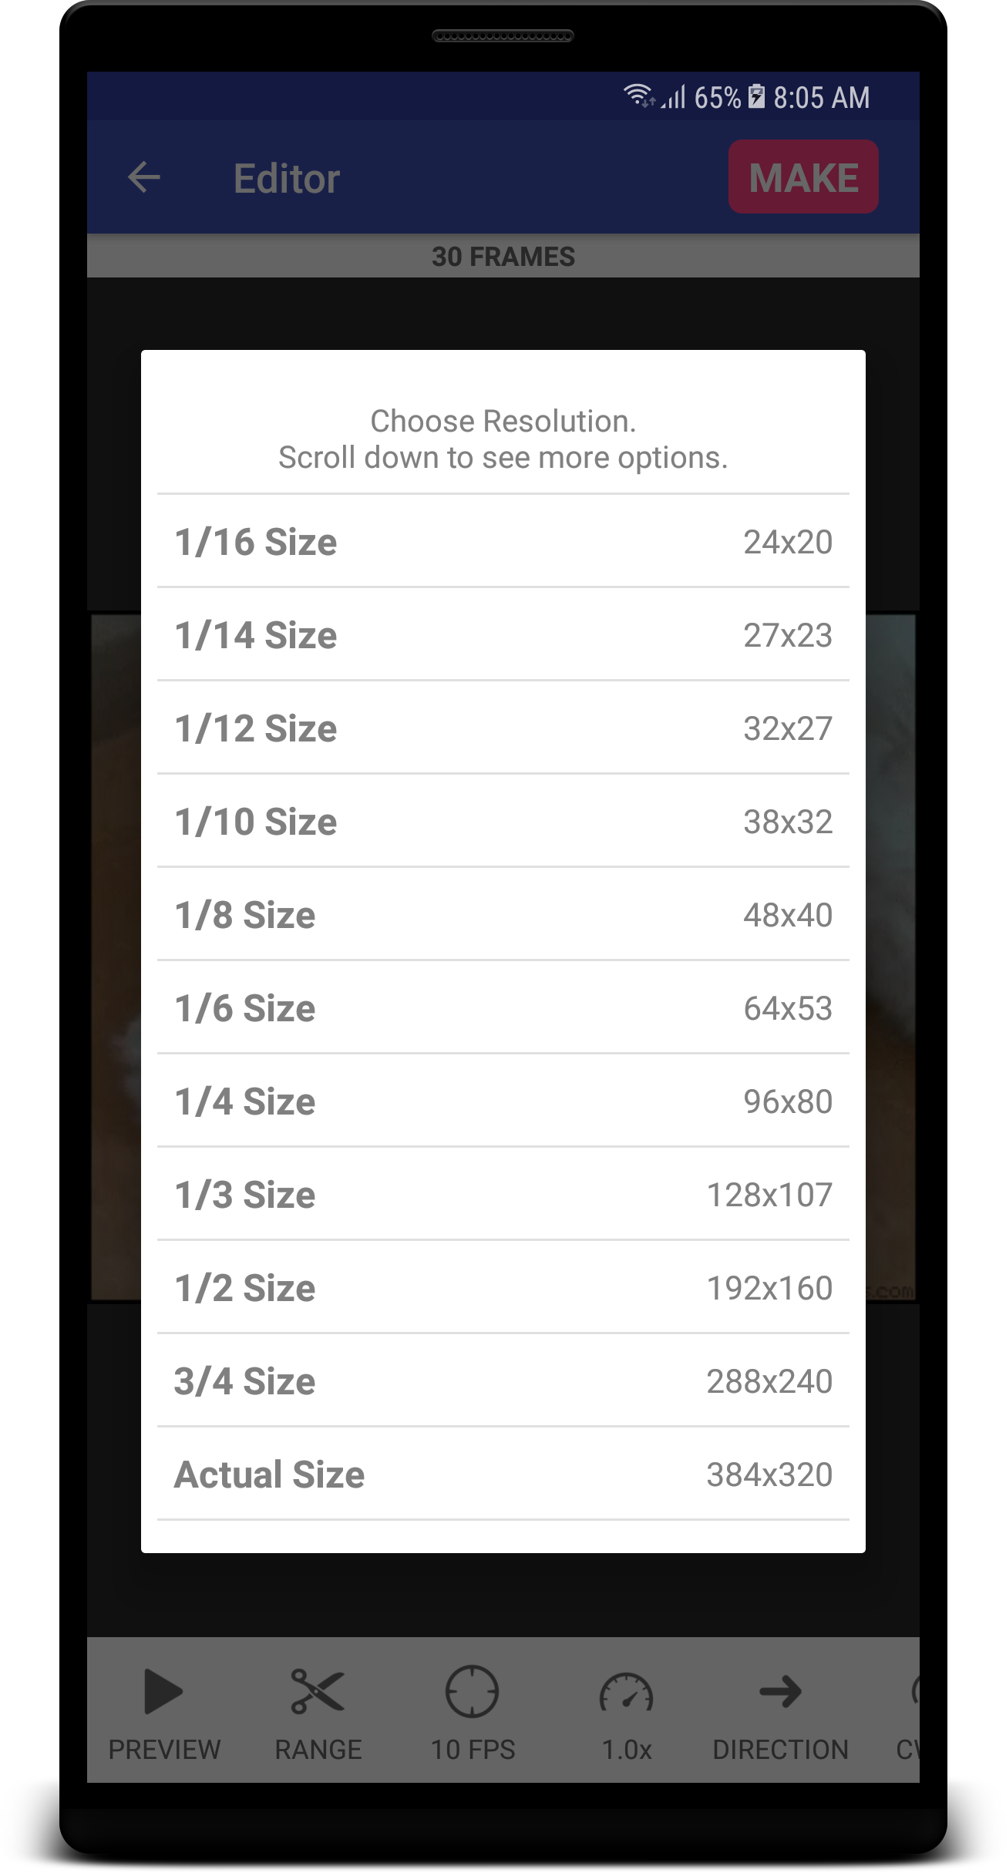Tap the 1.0x speed gauge icon
The height and width of the screenshot is (1873, 1006).
pyautogui.click(x=626, y=1692)
